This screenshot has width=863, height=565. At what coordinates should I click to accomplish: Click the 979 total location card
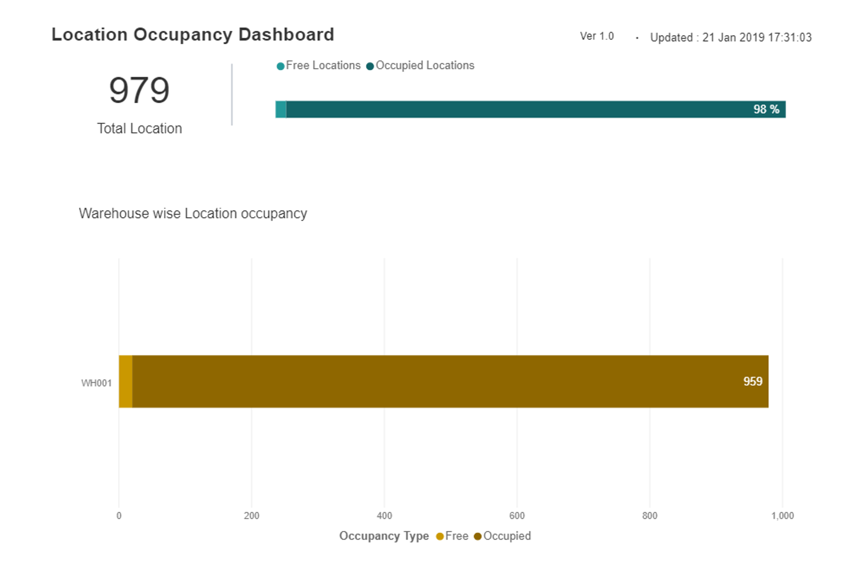[139, 90]
